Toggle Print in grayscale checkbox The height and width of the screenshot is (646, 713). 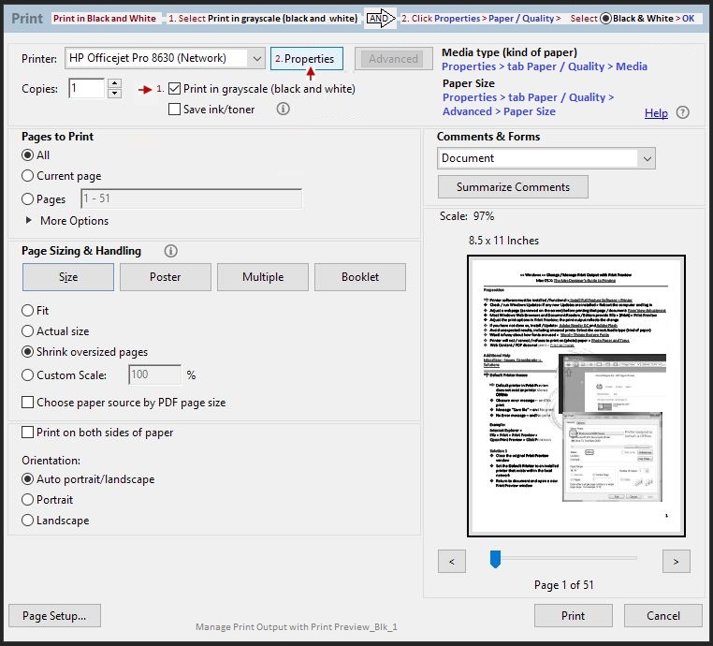click(174, 88)
